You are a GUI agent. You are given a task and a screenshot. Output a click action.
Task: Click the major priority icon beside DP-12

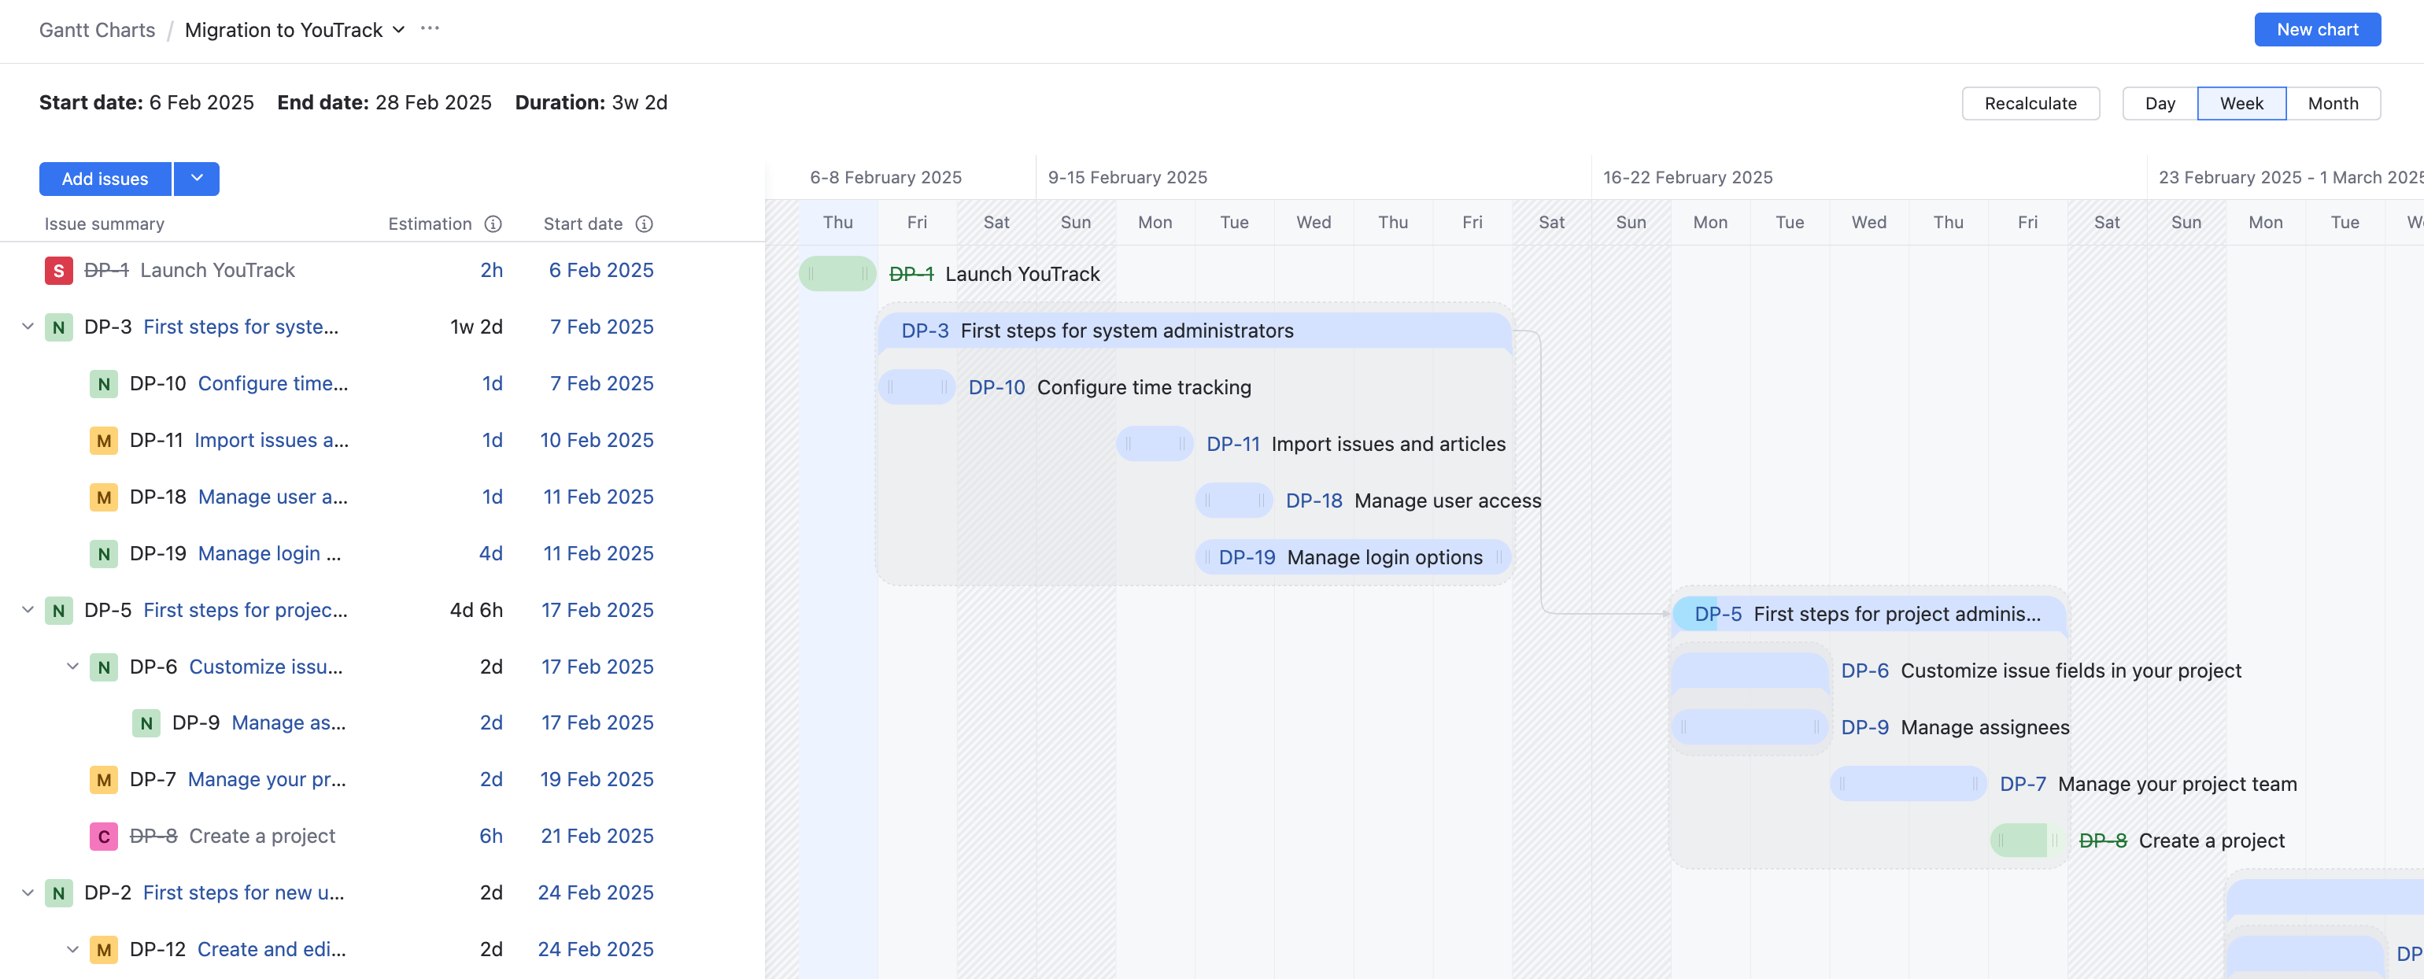[104, 950]
